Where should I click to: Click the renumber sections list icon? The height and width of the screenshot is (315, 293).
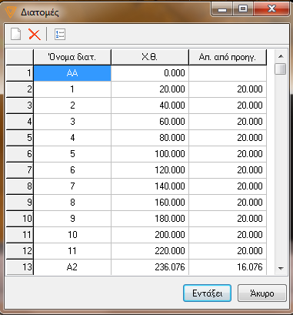coord(60,34)
